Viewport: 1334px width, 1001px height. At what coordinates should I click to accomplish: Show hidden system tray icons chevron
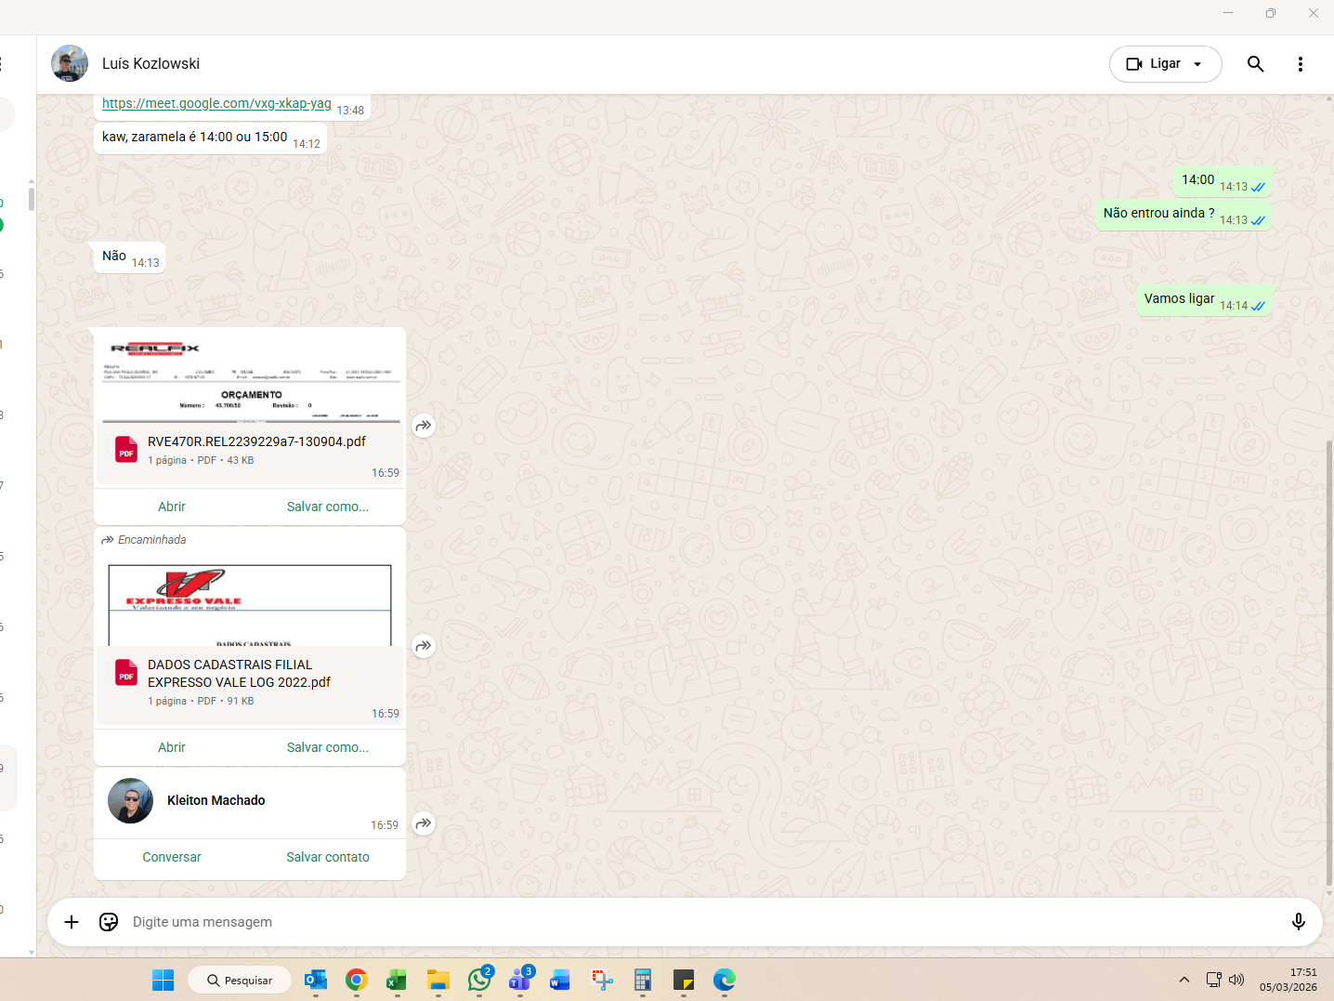pos(1184,980)
